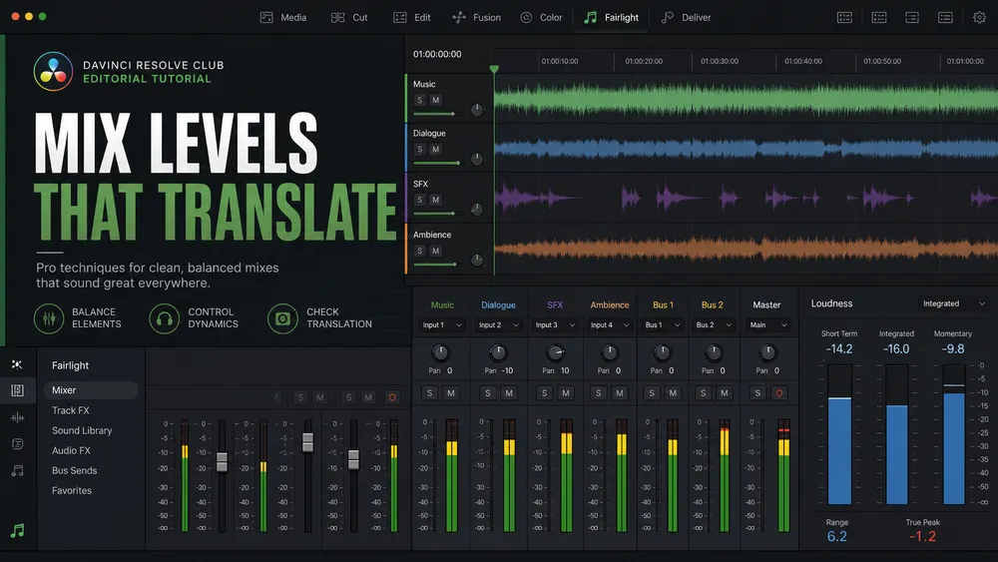The height and width of the screenshot is (562, 998).
Task: Open the Color page
Action: coord(541,18)
